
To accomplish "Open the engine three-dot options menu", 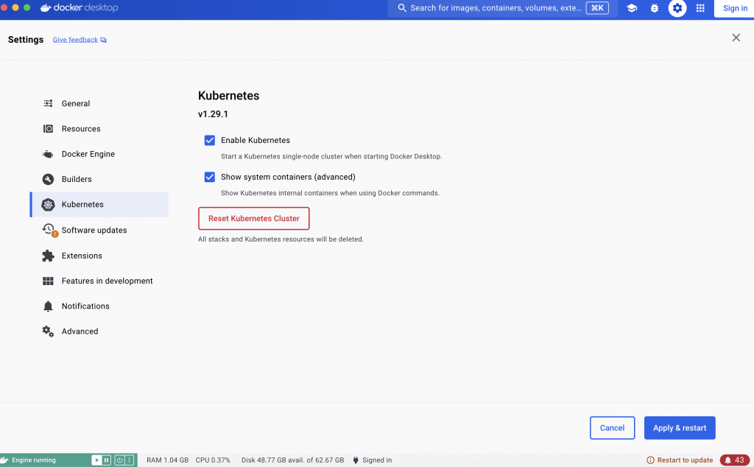I will (130, 460).
